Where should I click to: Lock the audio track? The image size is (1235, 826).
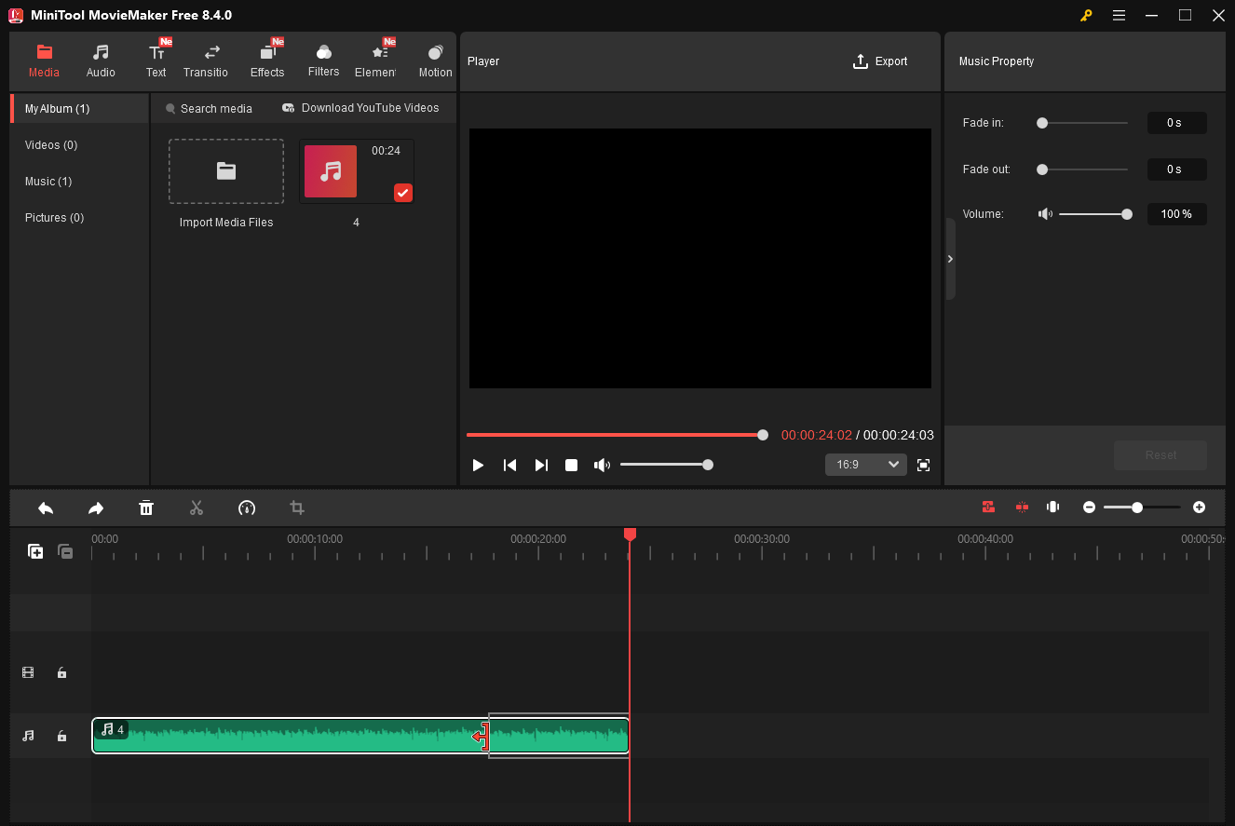61,736
